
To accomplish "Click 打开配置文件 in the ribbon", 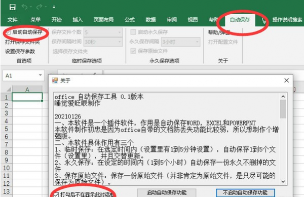I will coord(223,42).
